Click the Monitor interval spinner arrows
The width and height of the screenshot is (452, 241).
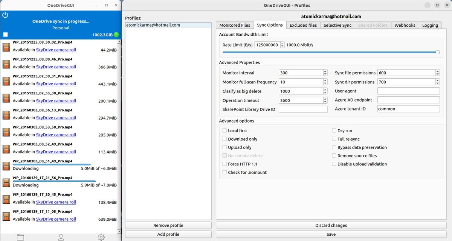pyautogui.click(x=325, y=73)
